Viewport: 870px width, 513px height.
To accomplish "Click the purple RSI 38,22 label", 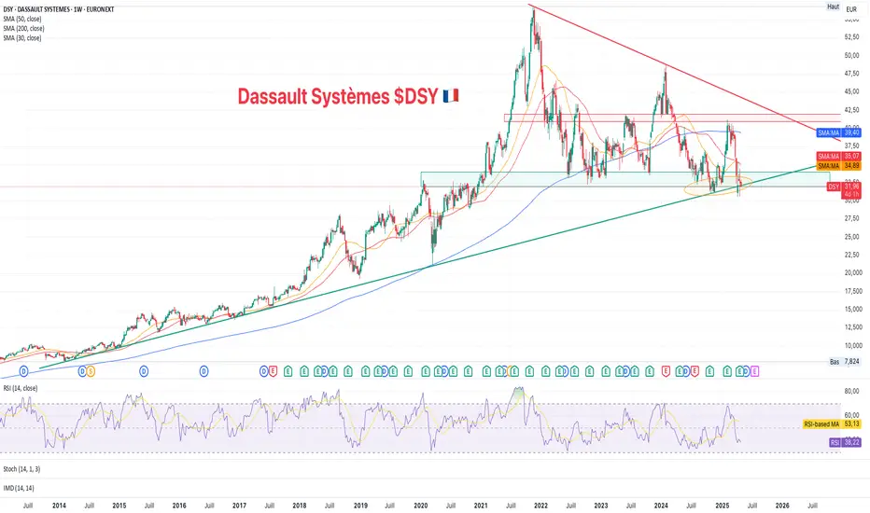I will coord(845,442).
